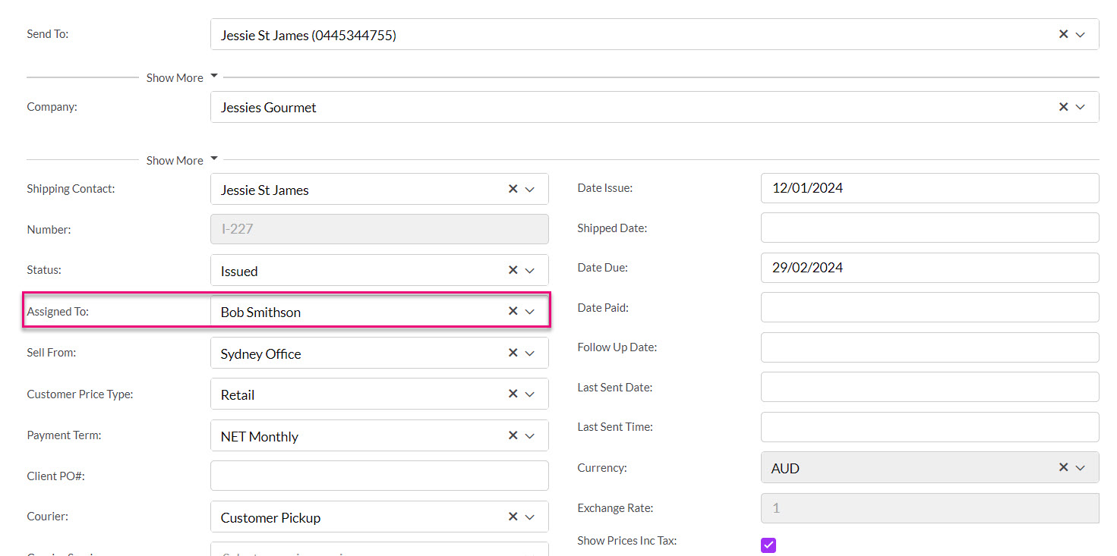Remove the Shipping Contact selection

tap(513, 189)
